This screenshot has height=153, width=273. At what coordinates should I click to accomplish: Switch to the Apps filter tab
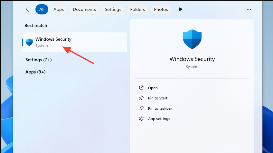click(x=59, y=9)
